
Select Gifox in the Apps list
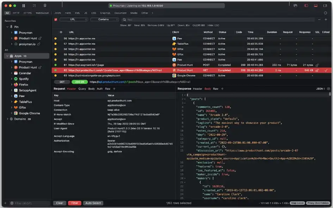tap(23, 107)
